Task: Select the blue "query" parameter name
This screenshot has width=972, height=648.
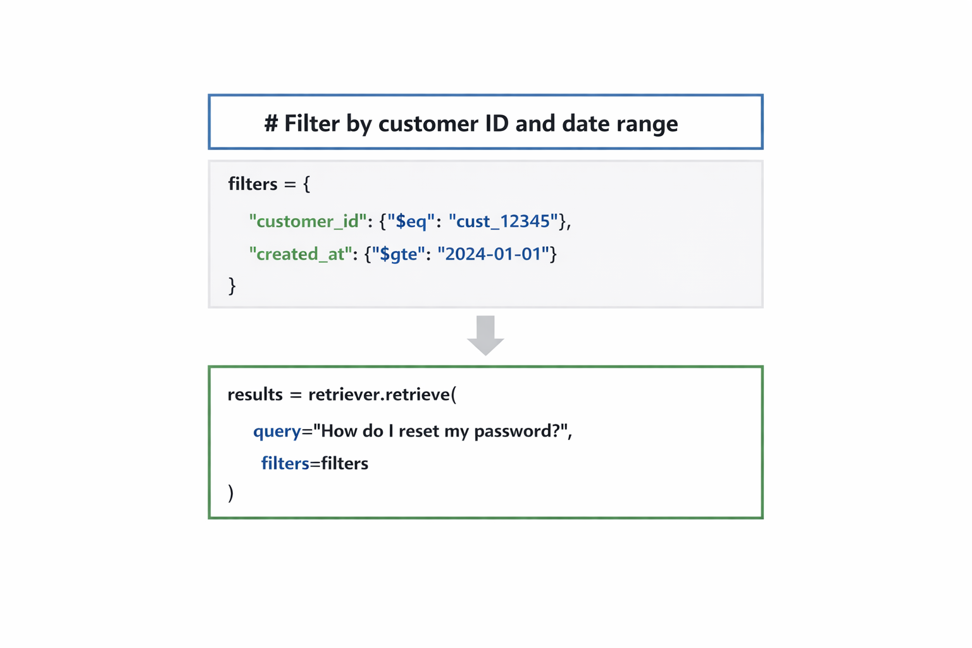Action: pyautogui.click(x=277, y=431)
